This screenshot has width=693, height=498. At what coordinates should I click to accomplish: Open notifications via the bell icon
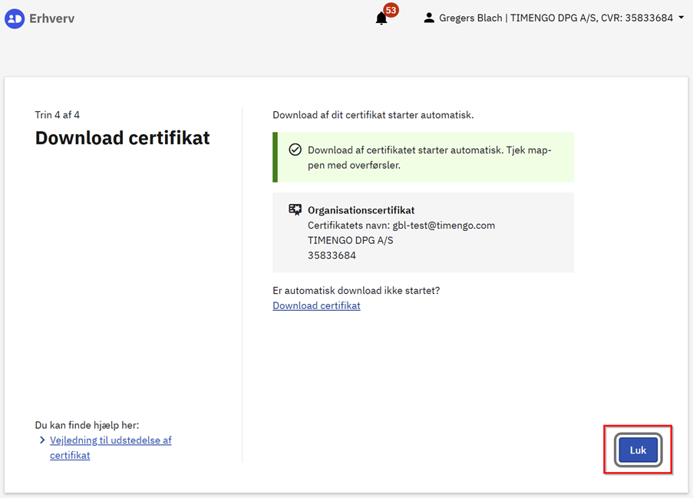point(381,19)
